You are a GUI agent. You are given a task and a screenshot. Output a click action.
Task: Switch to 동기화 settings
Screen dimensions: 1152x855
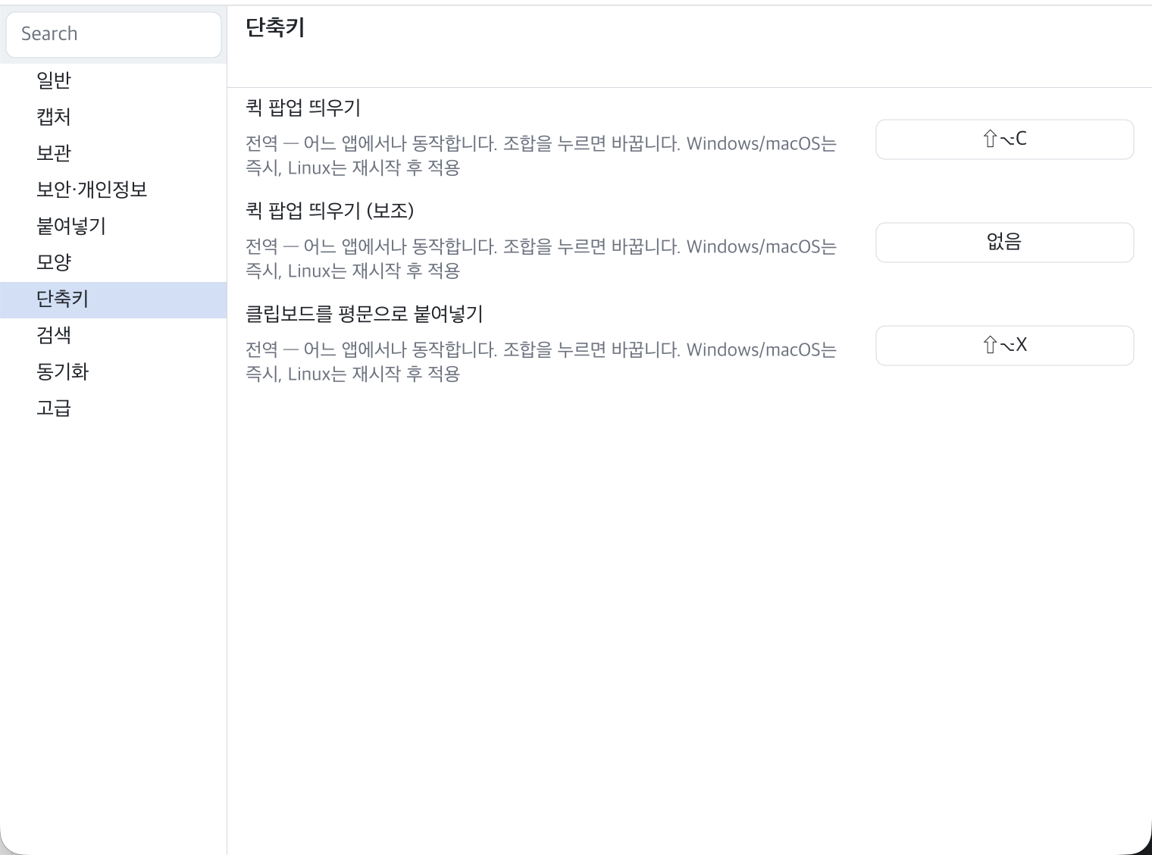tap(114, 371)
